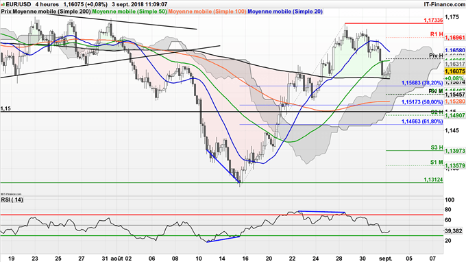This screenshot has width=466, height=262.
Task: Click the 50,00% Fibonacci retracement label
Action: pyautogui.click(x=422, y=102)
